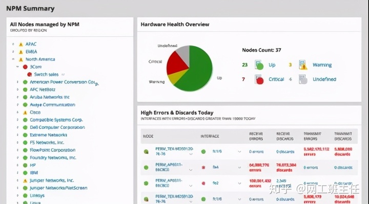Click the Critical status node icon
Image resolution: width=369 pixels, height=204 pixels.
pos(259,79)
